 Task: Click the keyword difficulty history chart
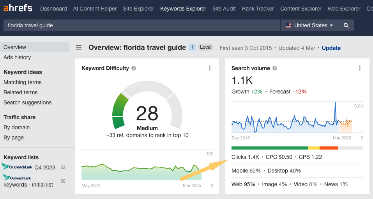[x=141, y=172]
